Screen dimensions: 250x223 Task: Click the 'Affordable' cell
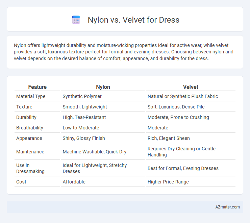(x=74, y=182)
